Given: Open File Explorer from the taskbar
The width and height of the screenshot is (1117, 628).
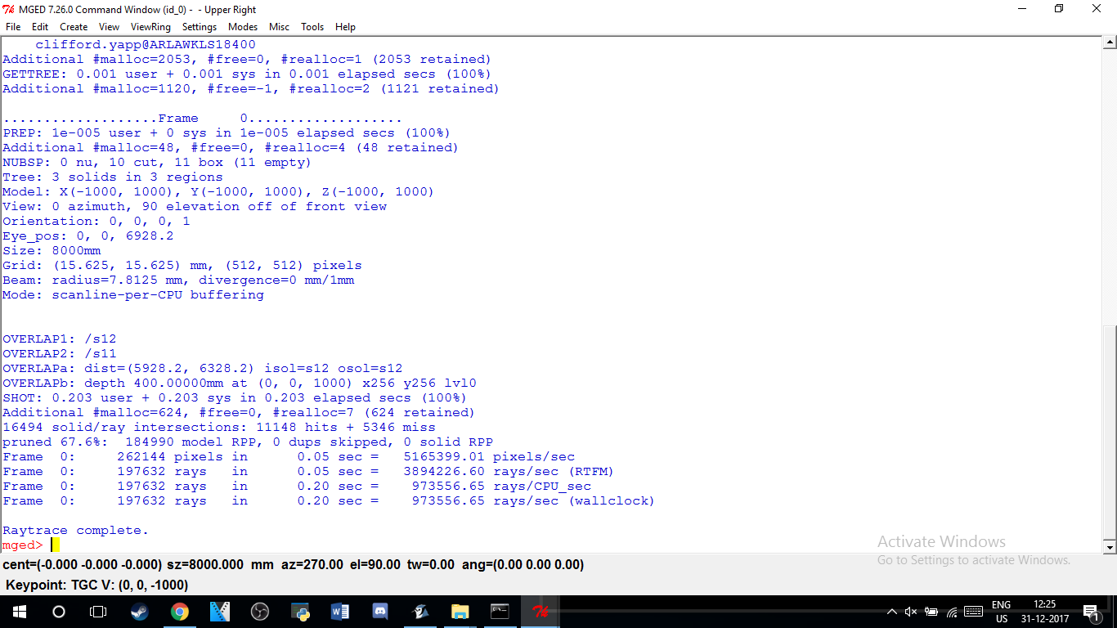Looking at the screenshot, I should pos(460,612).
